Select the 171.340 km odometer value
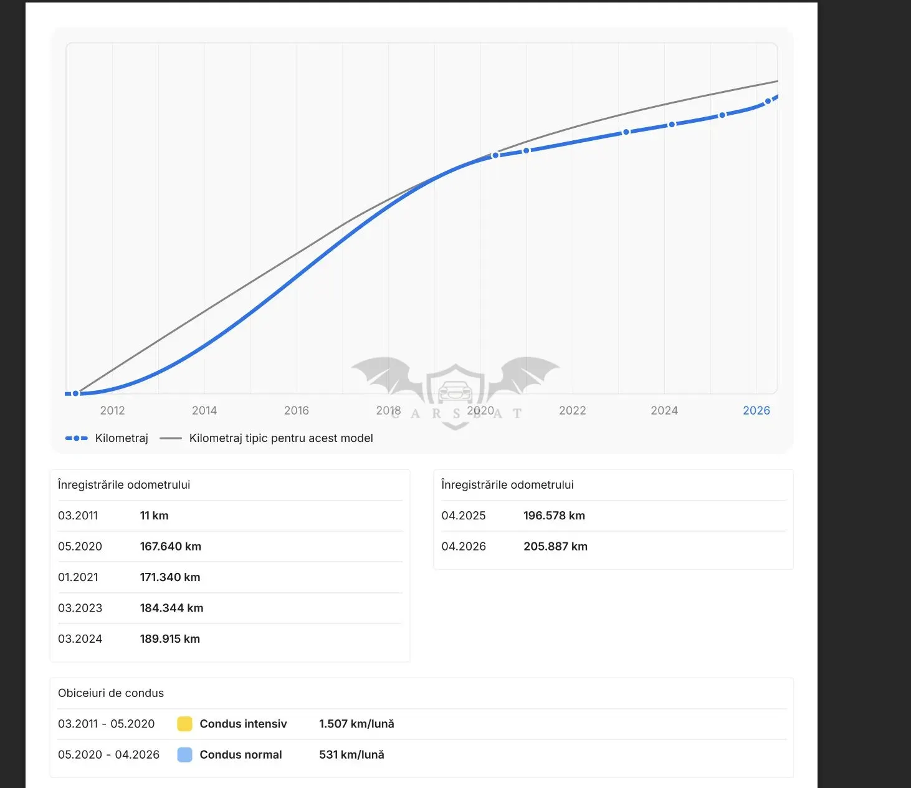 click(x=170, y=577)
